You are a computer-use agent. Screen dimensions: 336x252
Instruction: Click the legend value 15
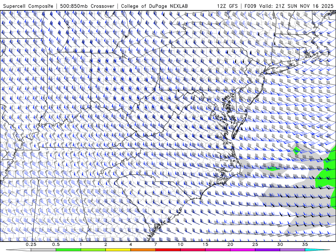pos(205,244)
